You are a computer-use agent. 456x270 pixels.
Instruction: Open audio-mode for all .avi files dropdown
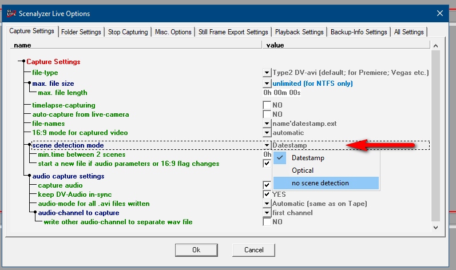point(267,204)
